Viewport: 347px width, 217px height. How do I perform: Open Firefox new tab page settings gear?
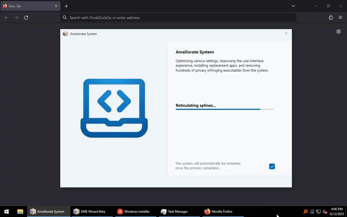339,31
